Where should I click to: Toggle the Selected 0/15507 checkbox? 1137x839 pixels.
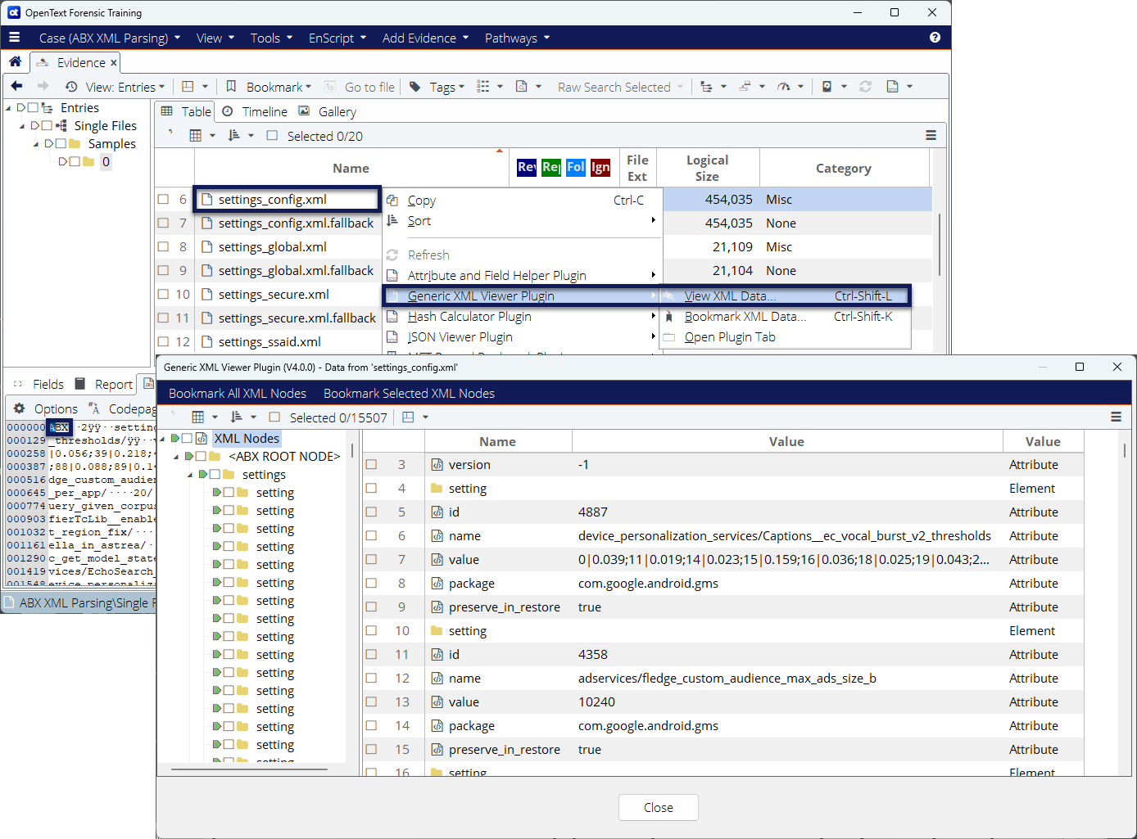(x=274, y=417)
